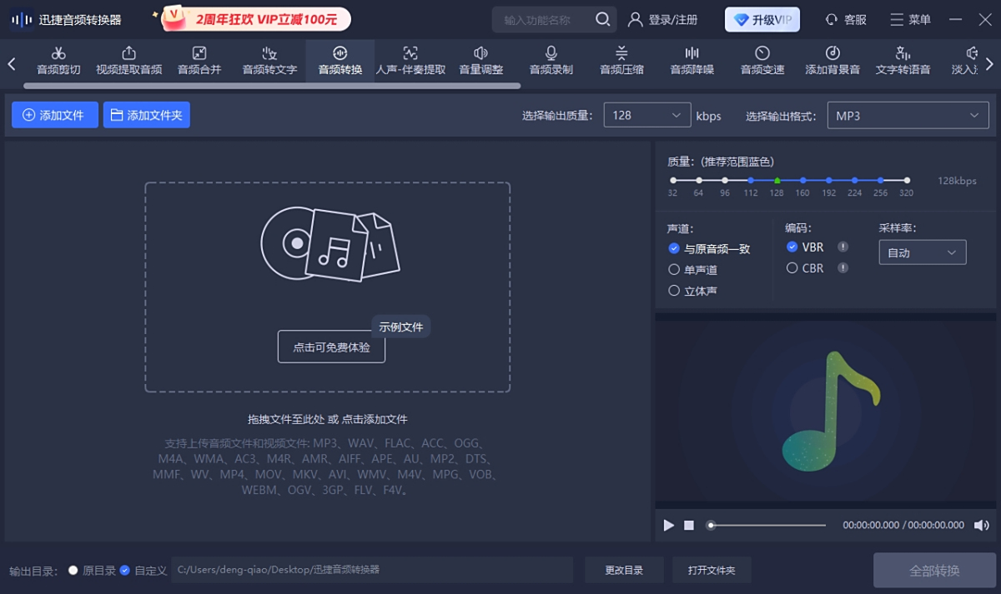This screenshot has height=594, width=1001.
Task: Switch to the 音频压缩 compression tab
Action: tap(621, 60)
